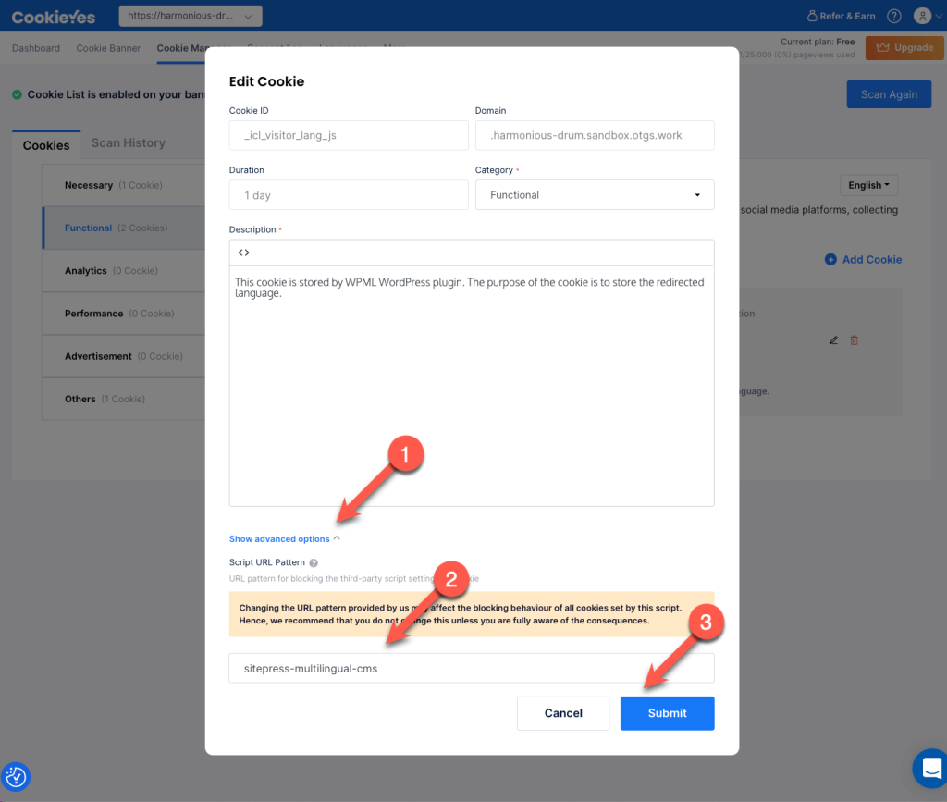The width and height of the screenshot is (947, 802).
Task: Select the Performance cookie category
Action: [x=123, y=314]
